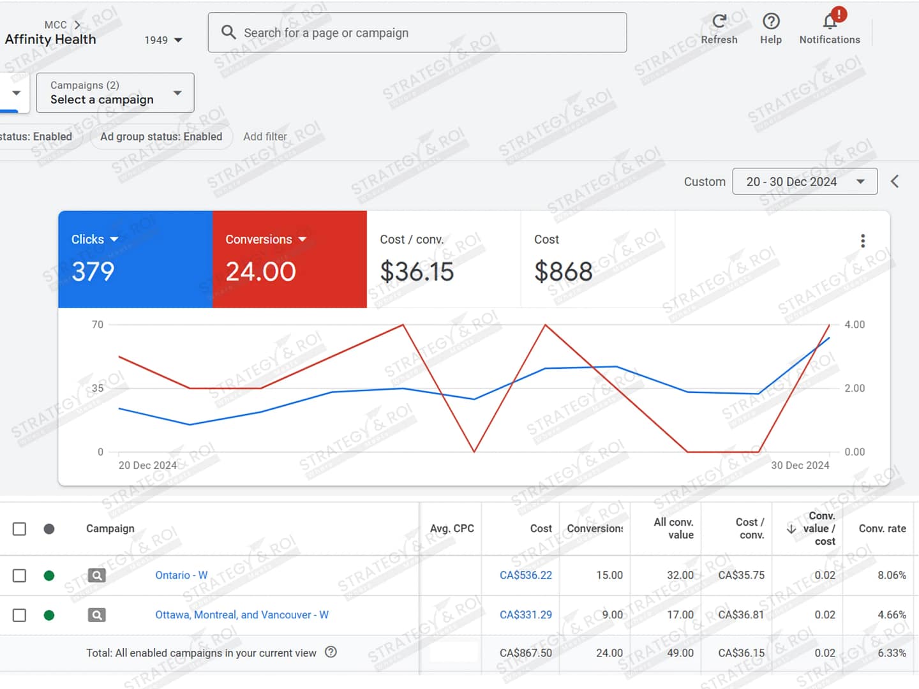The image size is (919, 689).
Task: Click the three-dot chart options menu
Action: [x=863, y=241]
